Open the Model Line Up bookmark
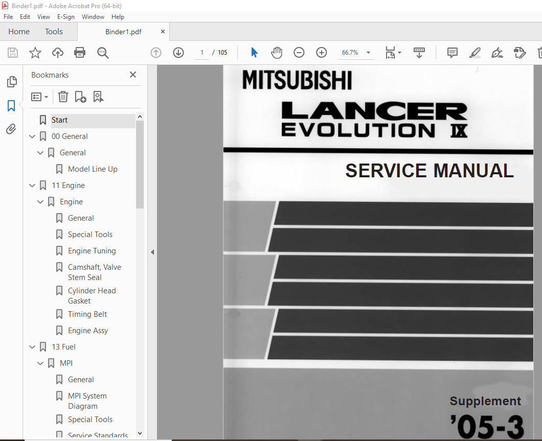This screenshot has width=542, height=441. pos(93,169)
